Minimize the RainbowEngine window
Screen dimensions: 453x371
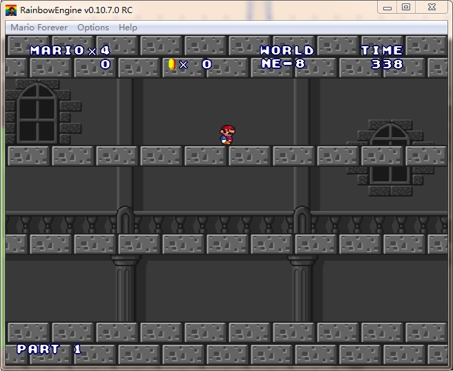[x=387, y=8]
